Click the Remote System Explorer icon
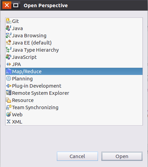Screen dimensions: 148x167 9,93
